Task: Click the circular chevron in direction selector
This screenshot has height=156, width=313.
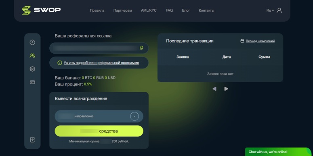Action: (x=134, y=116)
